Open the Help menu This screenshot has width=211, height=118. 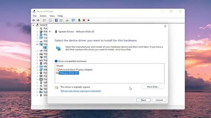(60, 16)
